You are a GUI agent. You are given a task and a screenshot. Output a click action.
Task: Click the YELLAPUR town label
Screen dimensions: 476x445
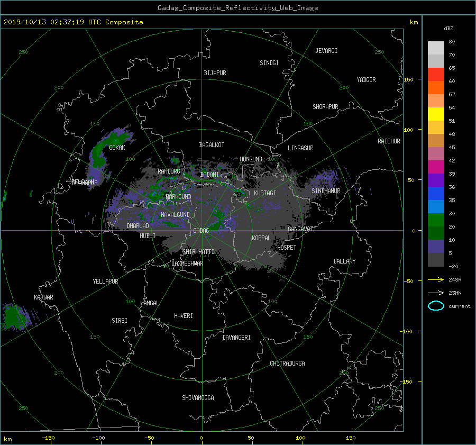105,281
